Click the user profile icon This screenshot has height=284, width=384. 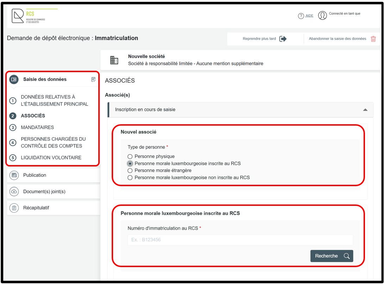pos(322,15)
